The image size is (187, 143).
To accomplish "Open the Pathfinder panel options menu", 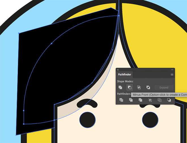I will [x=172, y=74].
